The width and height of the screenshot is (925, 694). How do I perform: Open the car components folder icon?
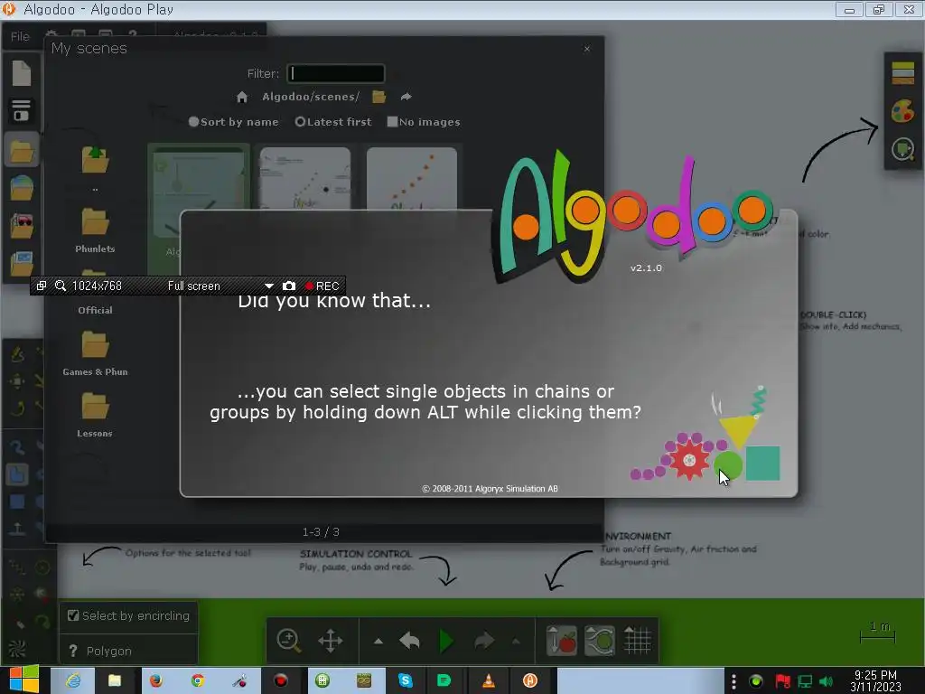[22, 226]
